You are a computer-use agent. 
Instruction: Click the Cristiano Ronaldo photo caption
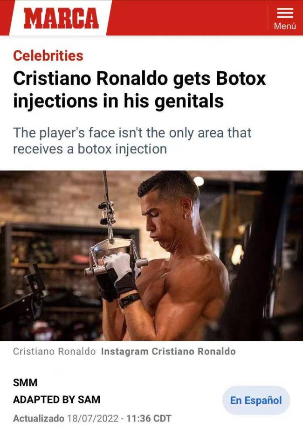tap(54, 351)
